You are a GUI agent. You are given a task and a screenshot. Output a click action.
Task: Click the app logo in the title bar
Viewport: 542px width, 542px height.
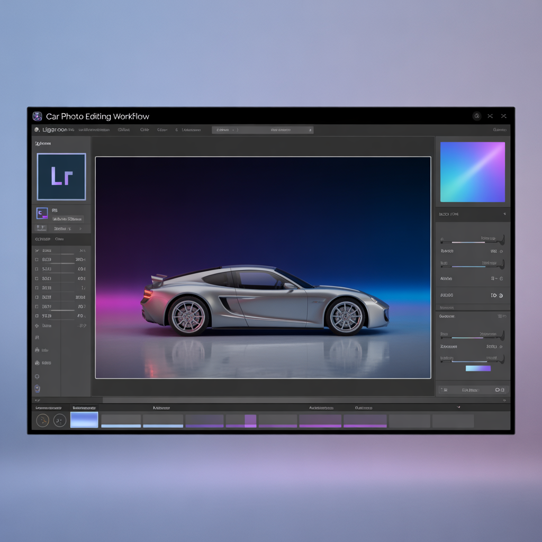coord(37,116)
